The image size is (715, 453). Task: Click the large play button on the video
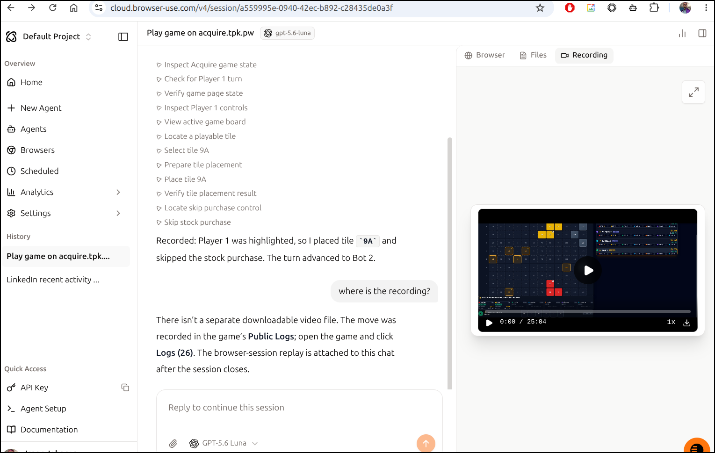click(x=588, y=270)
